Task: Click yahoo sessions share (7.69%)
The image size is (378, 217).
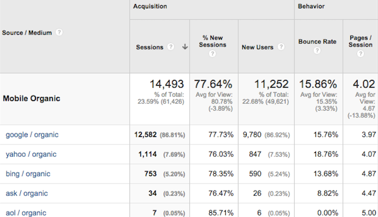Action: point(174,154)
